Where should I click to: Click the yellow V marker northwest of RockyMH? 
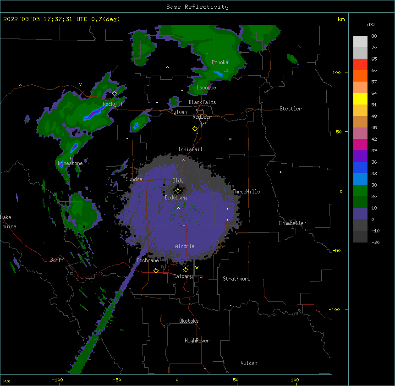click(80, 84)
